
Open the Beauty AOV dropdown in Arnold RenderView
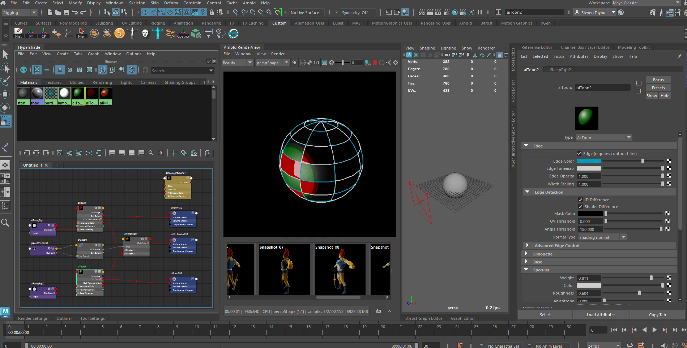click(x=249, y=62)
